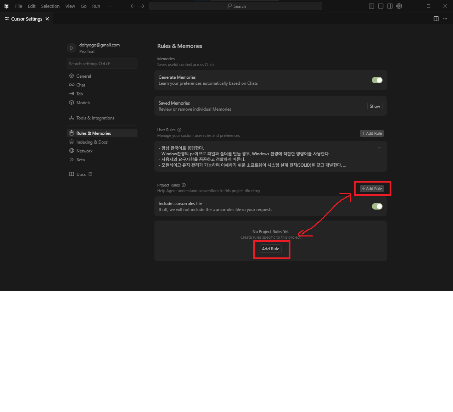This screenshot has height=412, width=453.
Task: Open the Chat settings section
Action: tap(102, 85)
